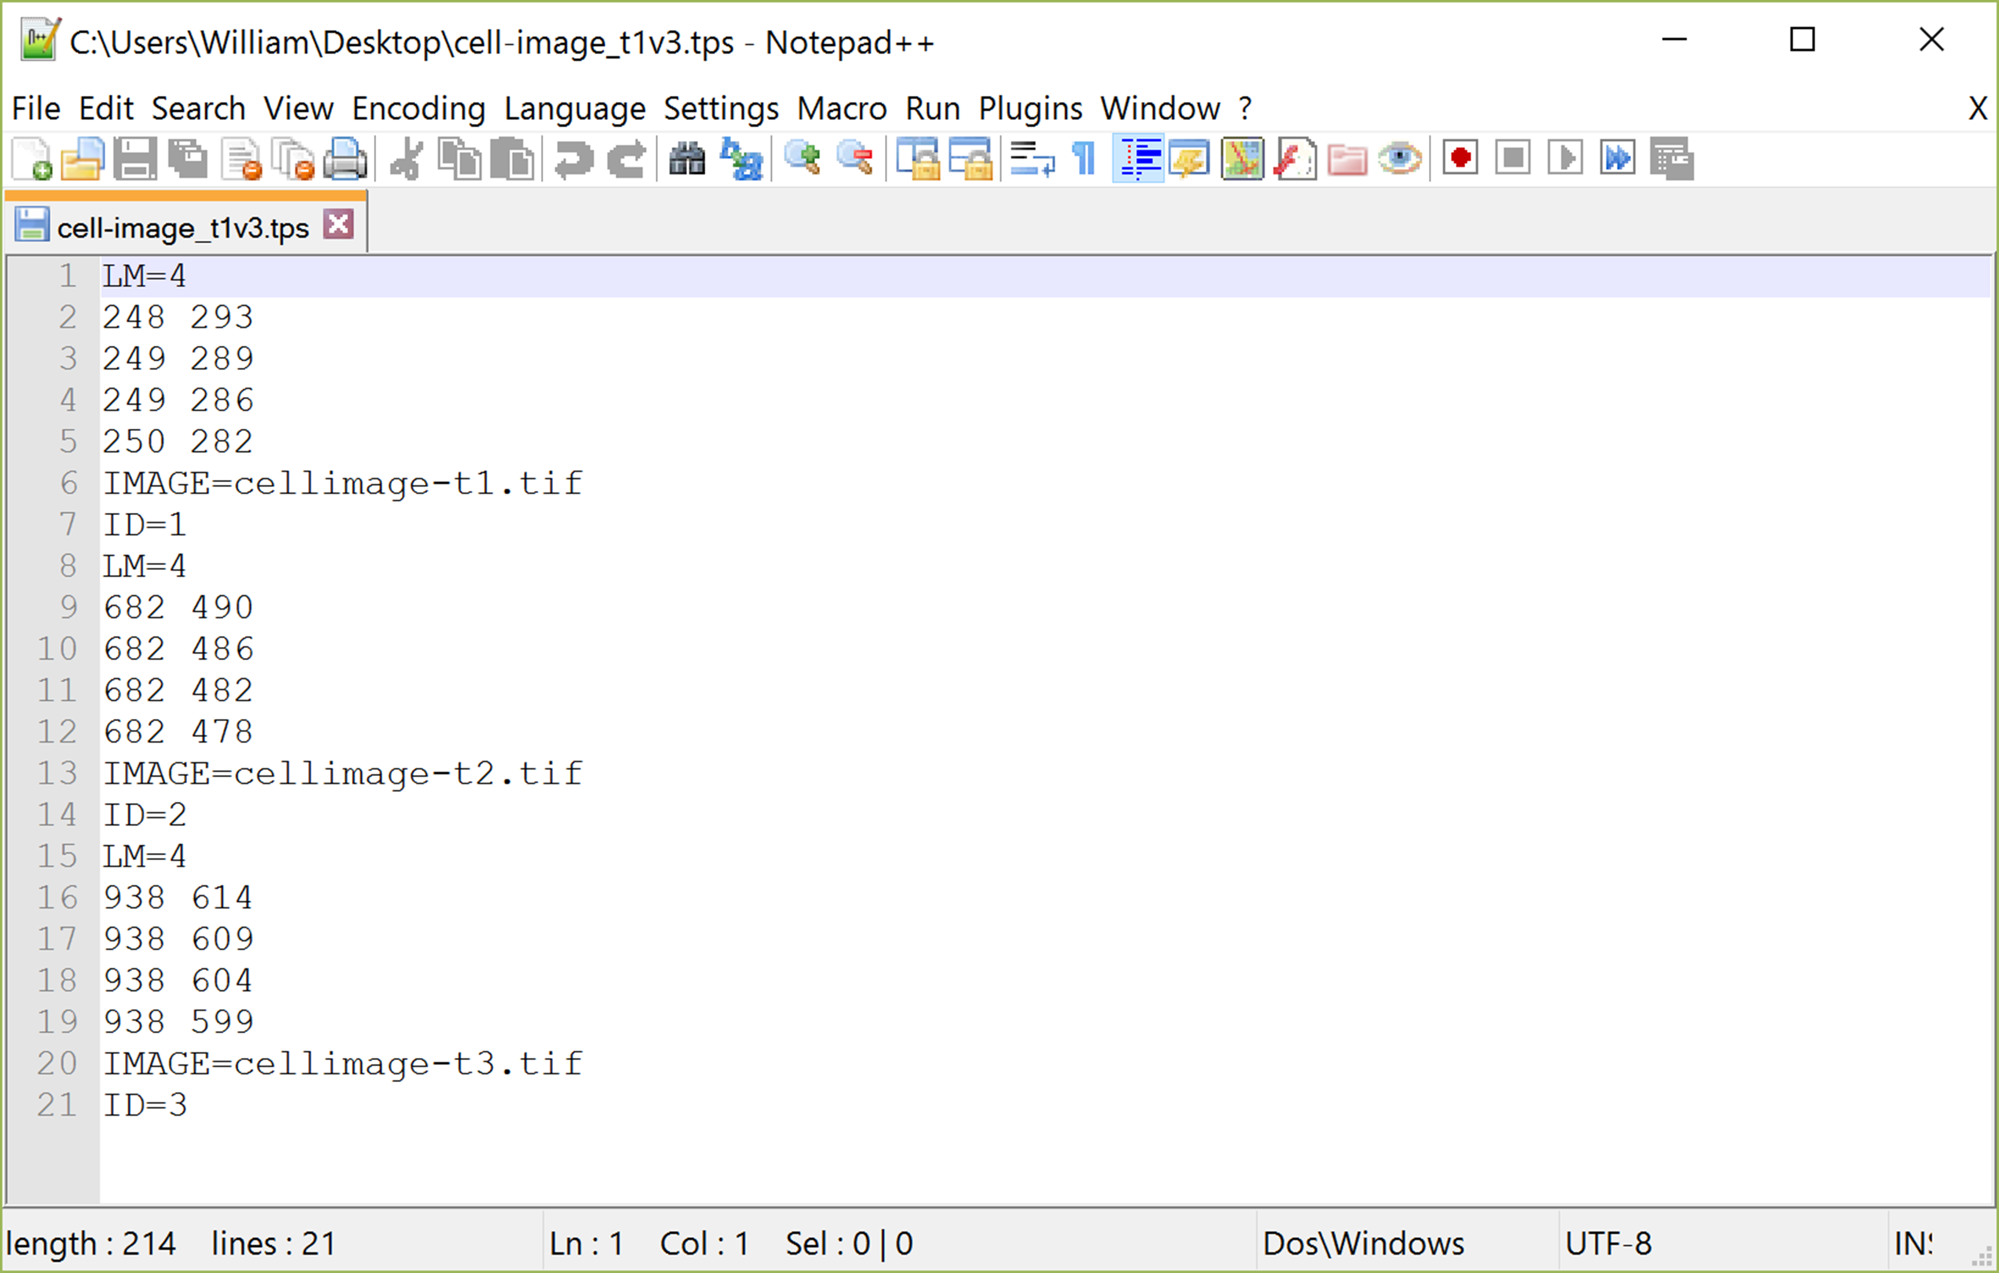Open user-defined language dialog icon

[1190, 159]
